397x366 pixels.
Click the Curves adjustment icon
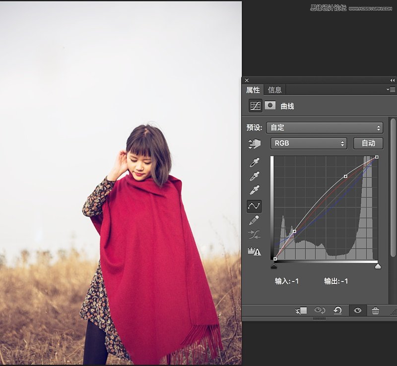pos(255,105)
